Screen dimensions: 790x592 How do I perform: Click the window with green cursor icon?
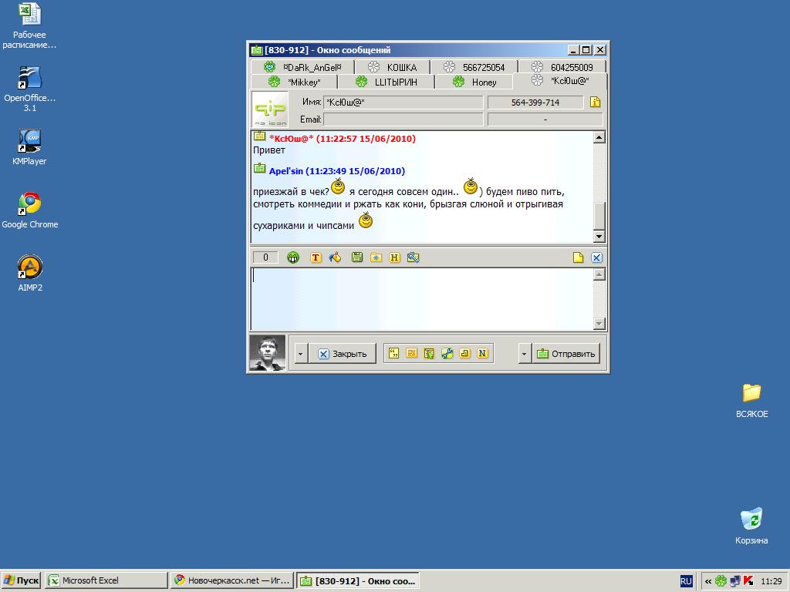(x=429, y=353)
